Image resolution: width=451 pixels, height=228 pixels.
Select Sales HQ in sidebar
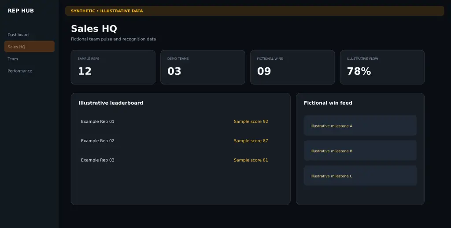[30, 47]
